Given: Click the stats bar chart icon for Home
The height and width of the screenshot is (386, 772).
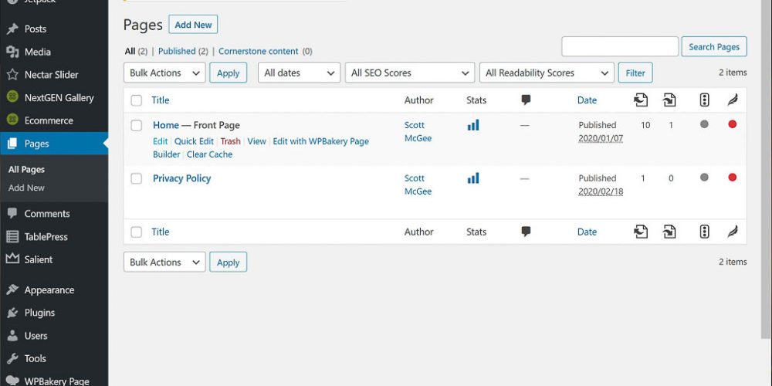Looking at the screenshot, I should tap(473, 125).
